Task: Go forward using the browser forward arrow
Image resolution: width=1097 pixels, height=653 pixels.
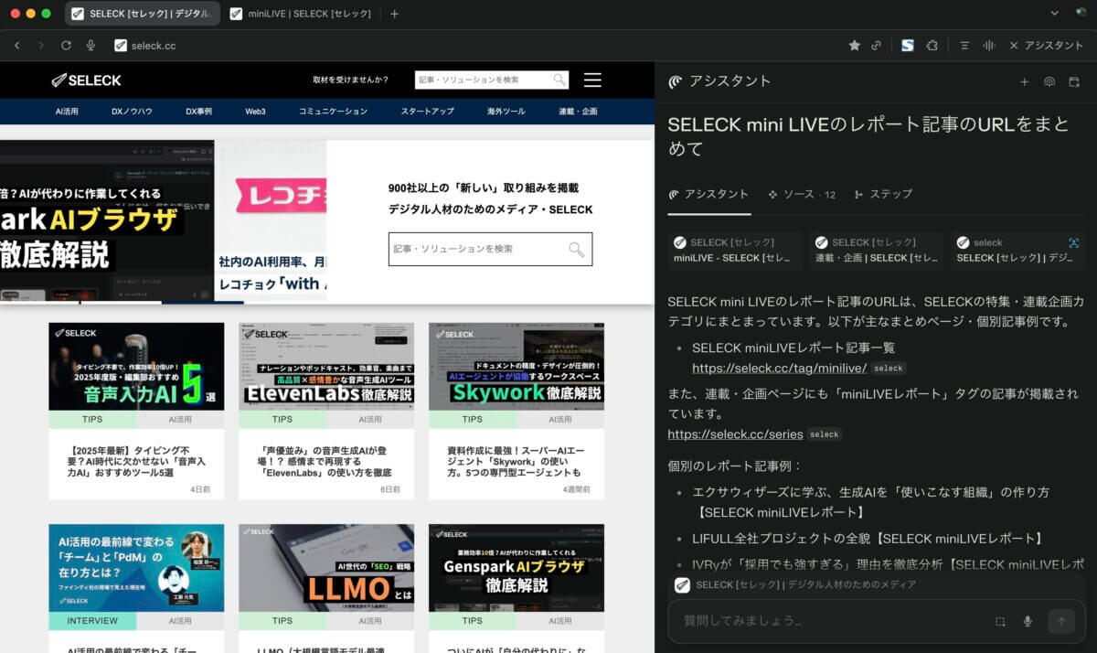Action: [x=41, y=45]
